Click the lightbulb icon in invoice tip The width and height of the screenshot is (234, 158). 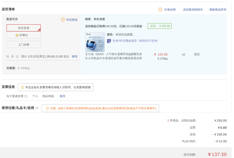pos(22,87)
